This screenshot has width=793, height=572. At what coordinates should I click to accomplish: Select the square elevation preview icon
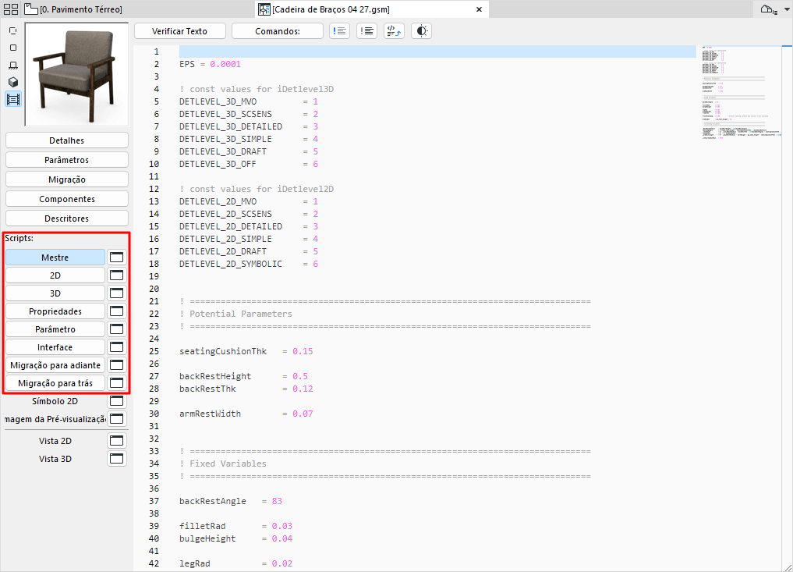tap(12, 48)
